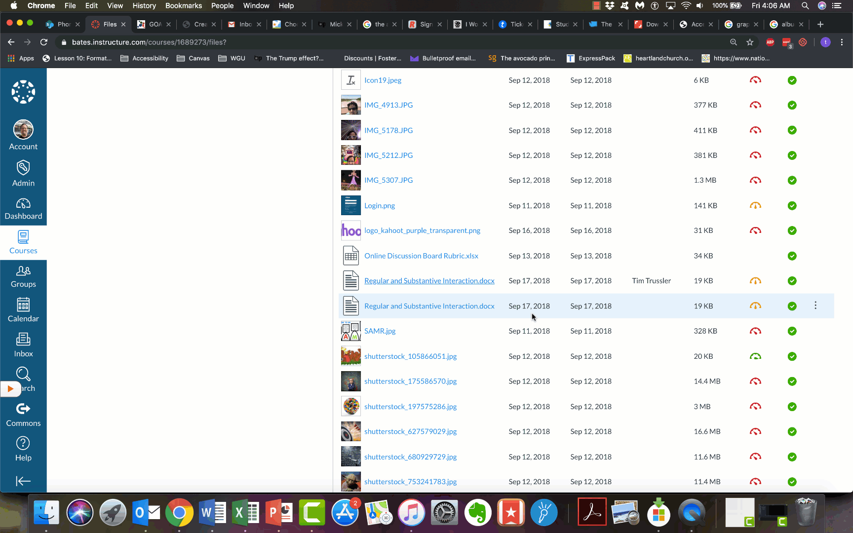Open the Canvas bookmarks folder

(193, 58)
